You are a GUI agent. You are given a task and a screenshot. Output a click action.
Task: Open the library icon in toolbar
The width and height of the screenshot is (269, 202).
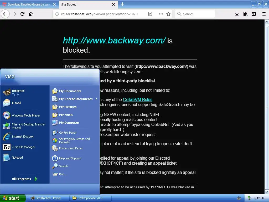(245, 14)
